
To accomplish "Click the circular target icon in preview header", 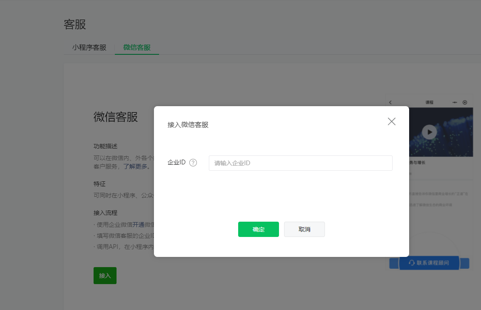I will click(x=465, y=102).
